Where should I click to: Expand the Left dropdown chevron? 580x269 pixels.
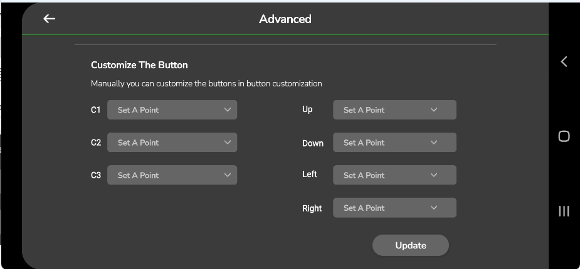tap(434, 175)
